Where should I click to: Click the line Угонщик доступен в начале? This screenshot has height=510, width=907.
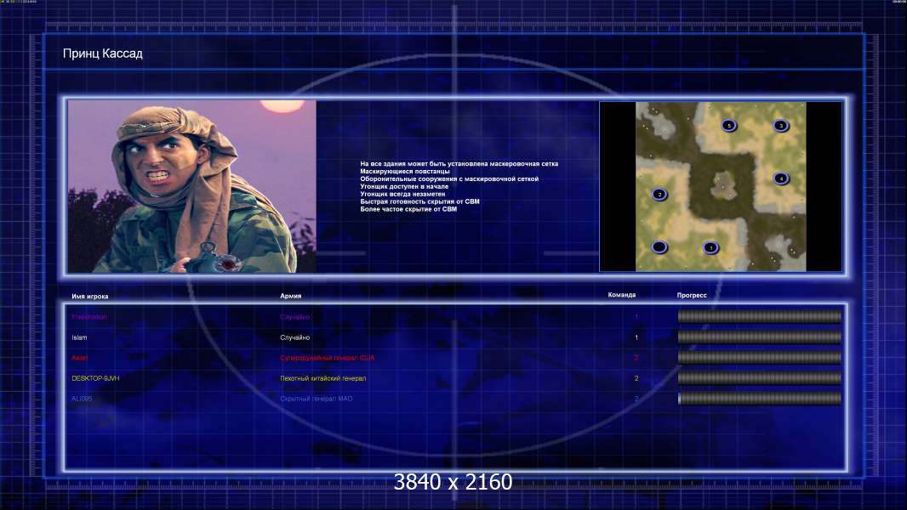click(x=404, y=186)
